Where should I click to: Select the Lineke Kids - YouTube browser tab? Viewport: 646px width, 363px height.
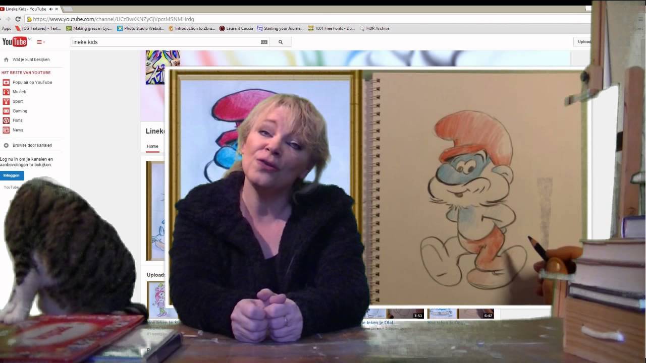click(29, 9)
